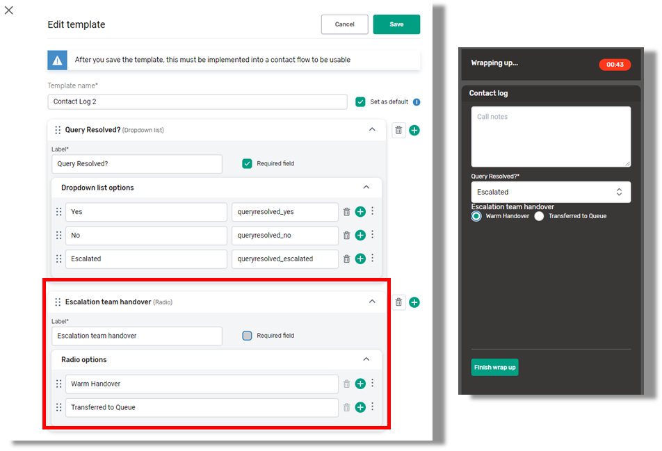Delete the Escalation team handover field
The image size is (662, 451).
(398, 302)
